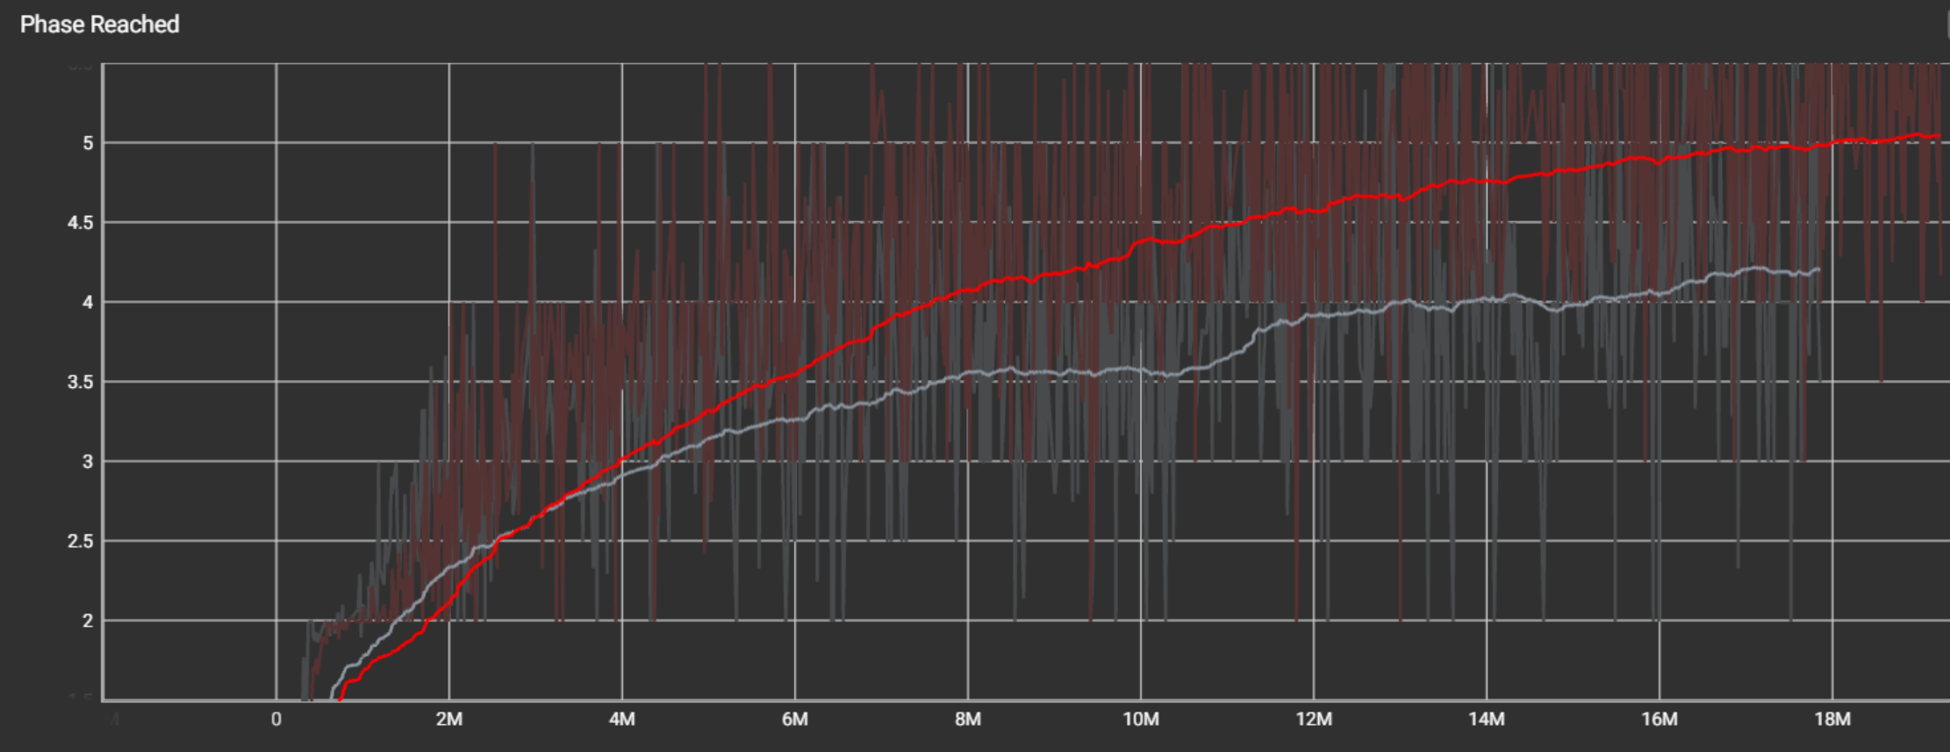The image size is (1950, 752).
Task: Select the 12M x-axis tick label
Action: point(1314,720)
